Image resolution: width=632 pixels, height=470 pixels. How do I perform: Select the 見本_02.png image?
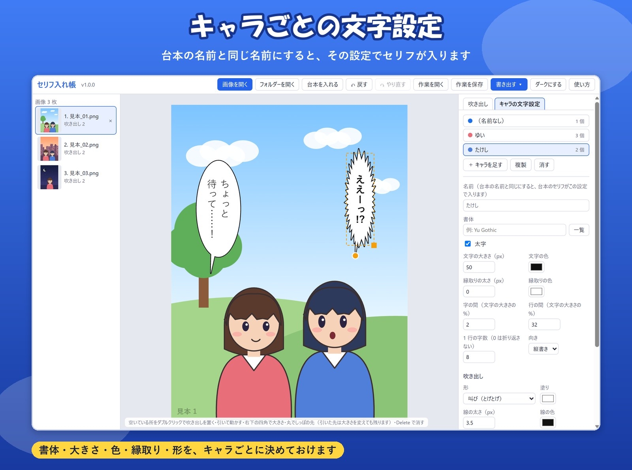pyautogui.click(x=76, y=149)
